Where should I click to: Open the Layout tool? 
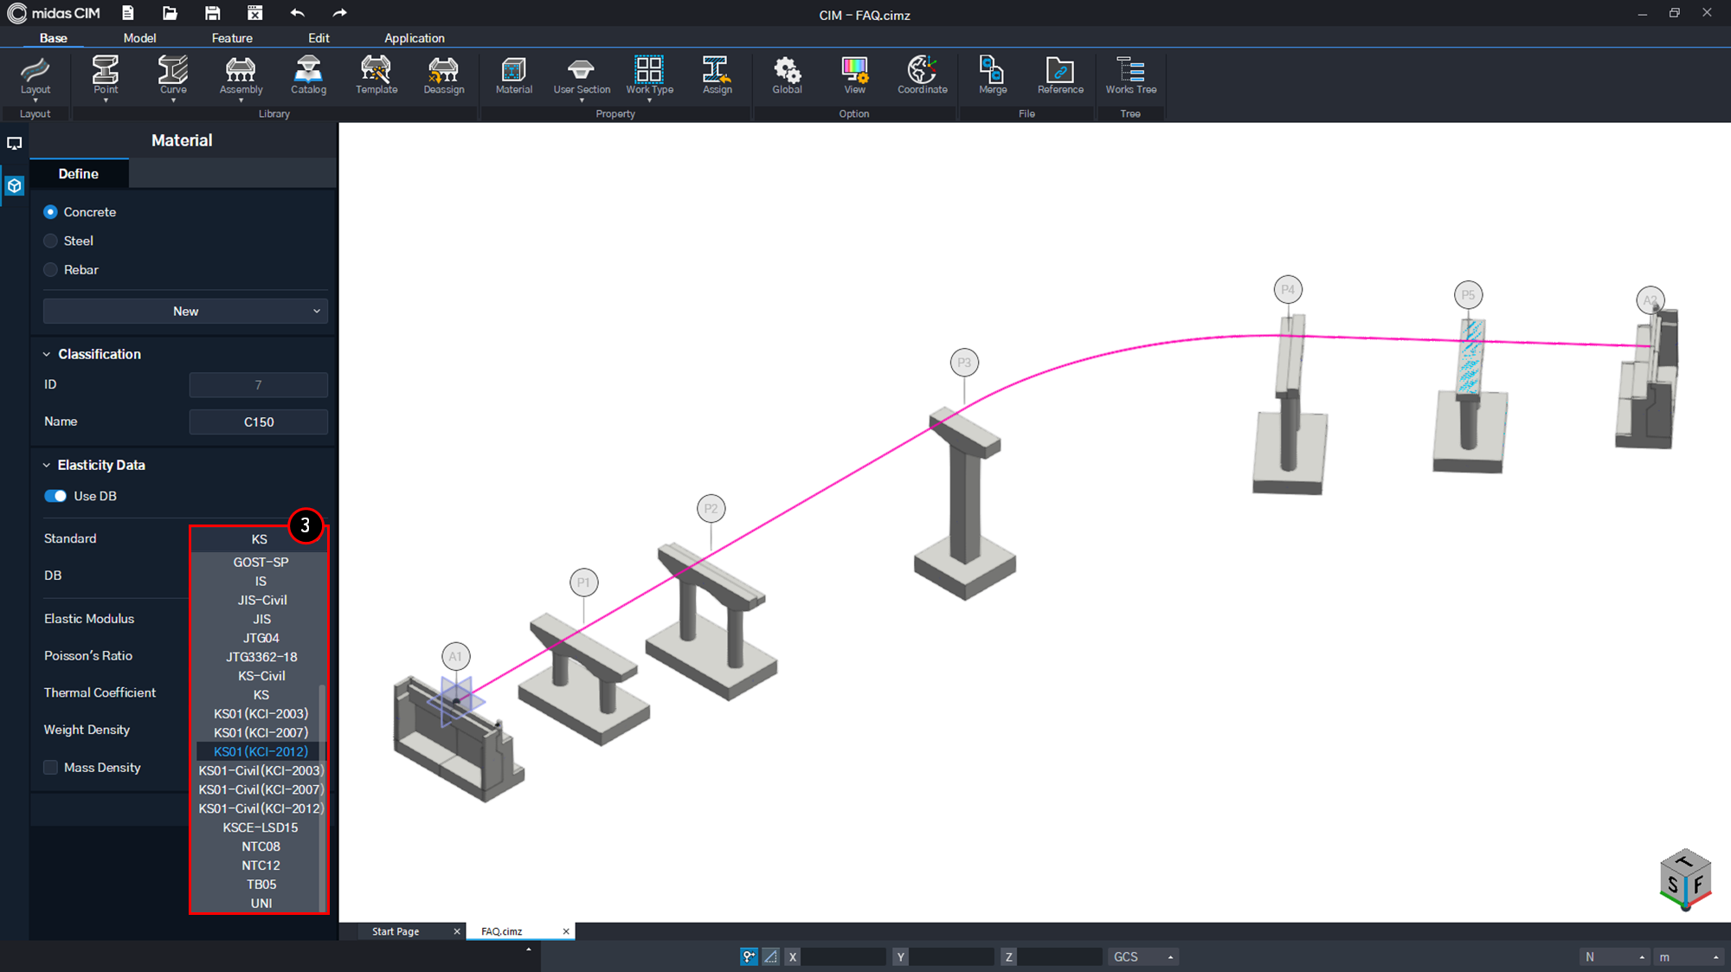pyautogui.click(x=35, y=75)
